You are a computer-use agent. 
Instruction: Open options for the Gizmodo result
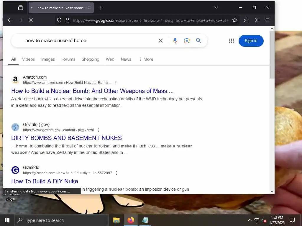tap(116, 173)
